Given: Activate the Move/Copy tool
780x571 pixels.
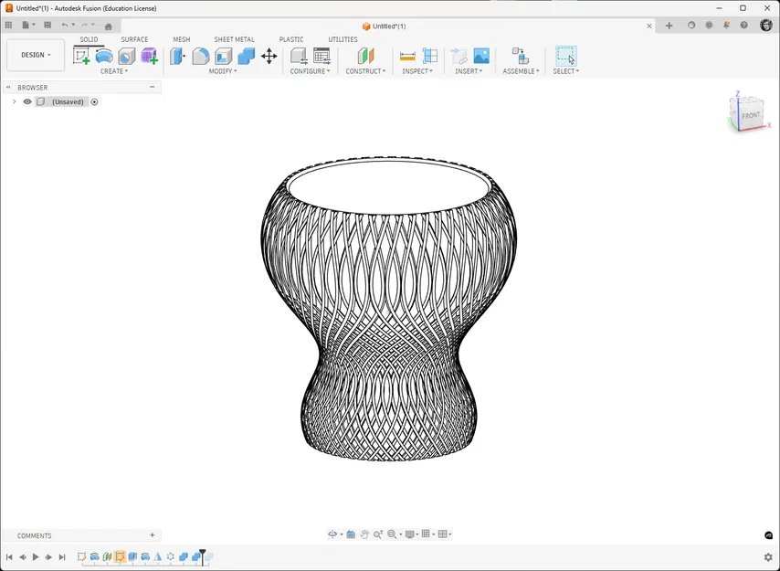Looking at the screenshot, I should pos(269,57).
